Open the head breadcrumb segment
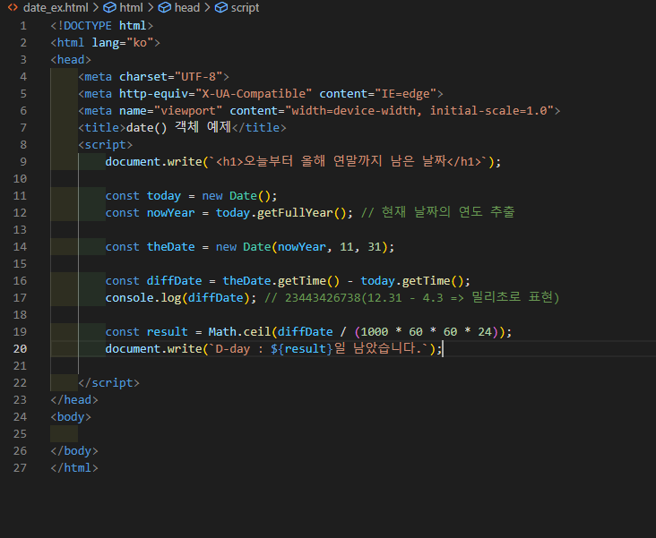 [187, 7]
